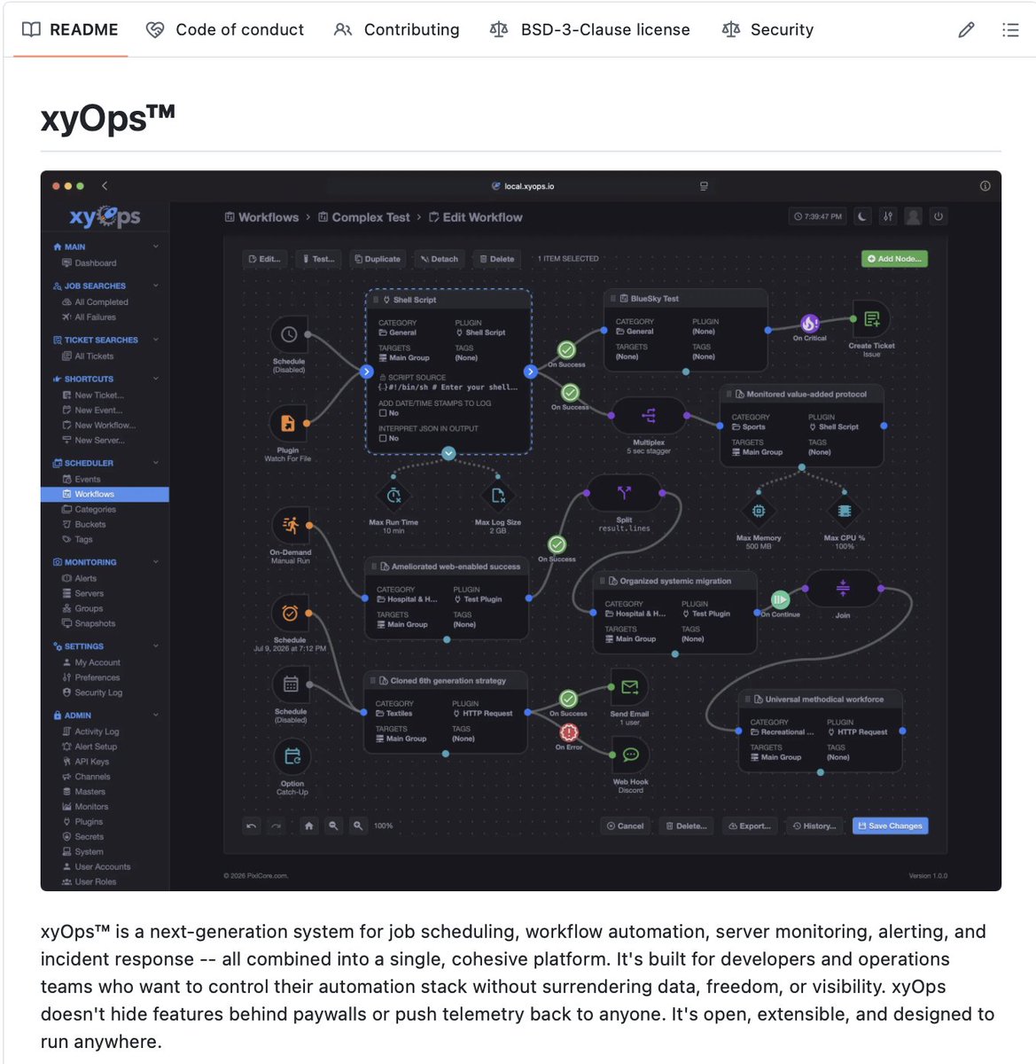Click the Test... toolbar button
1036x1064 pixels.
click(319, 259)
